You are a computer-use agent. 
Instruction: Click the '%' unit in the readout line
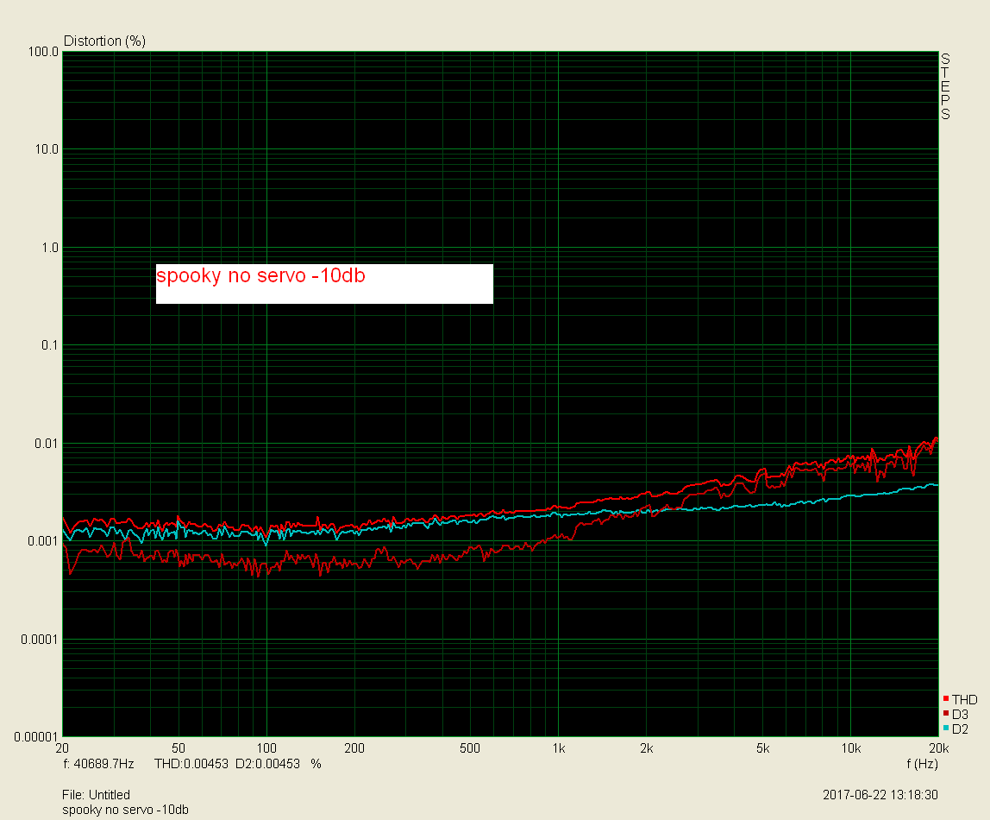pyautogui.click(x=316, y=764)
